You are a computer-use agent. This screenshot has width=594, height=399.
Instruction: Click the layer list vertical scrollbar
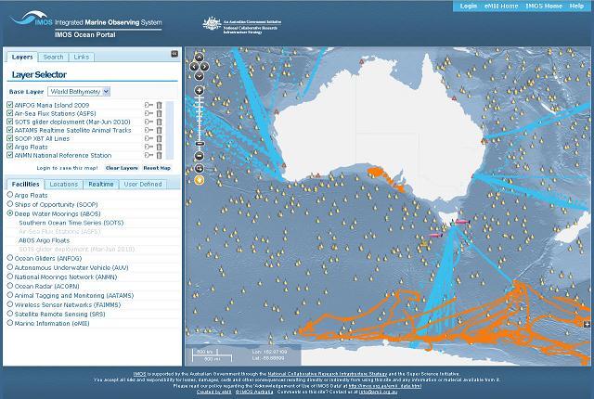click(x=170, y=130)
